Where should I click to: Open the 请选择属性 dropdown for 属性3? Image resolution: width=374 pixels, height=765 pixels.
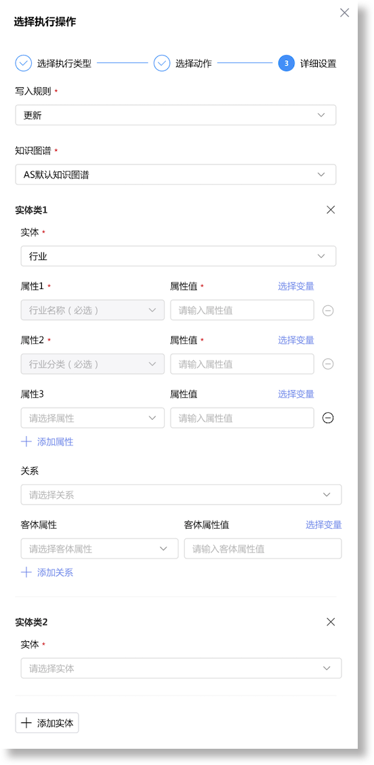(92, 418)
